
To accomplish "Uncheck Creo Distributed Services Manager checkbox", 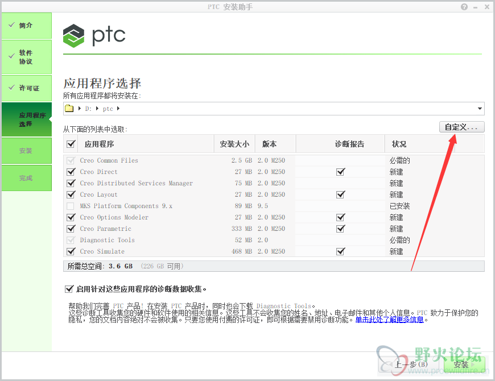I will (71, 183).
